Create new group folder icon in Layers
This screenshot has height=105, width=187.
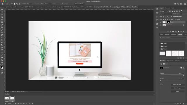point(179,32)
